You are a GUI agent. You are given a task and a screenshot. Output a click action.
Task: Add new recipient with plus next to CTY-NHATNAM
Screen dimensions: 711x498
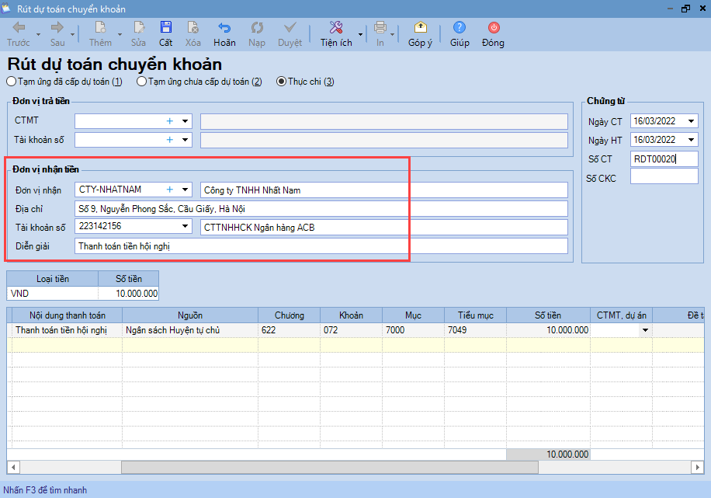point(169,189)
